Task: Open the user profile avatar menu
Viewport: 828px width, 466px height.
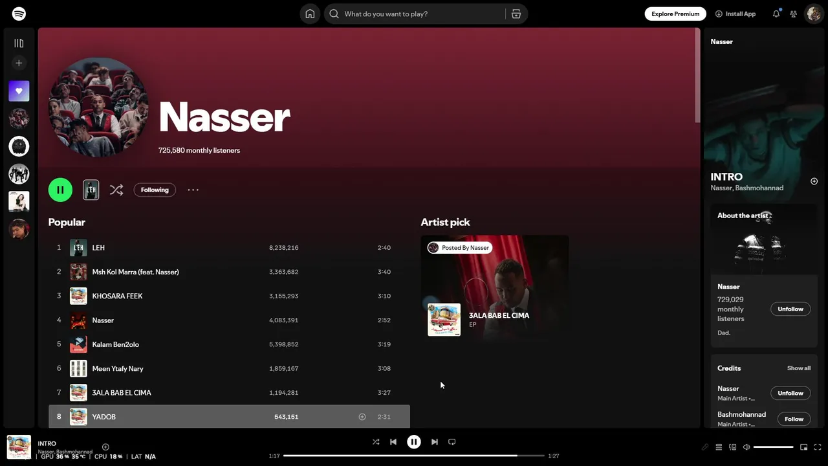Action: click(x=814, y=14)
